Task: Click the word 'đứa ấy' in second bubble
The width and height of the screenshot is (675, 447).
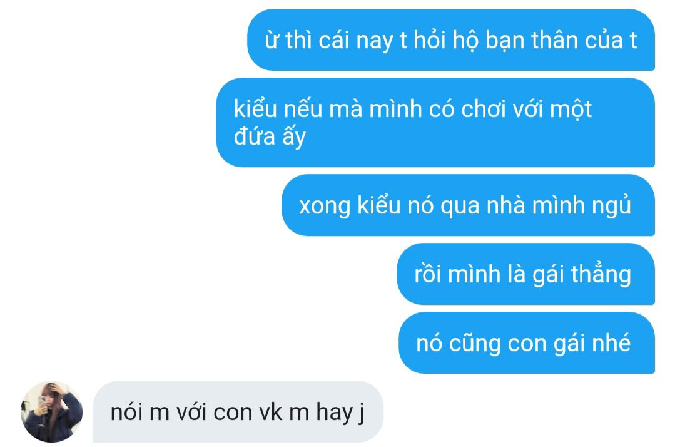Action: [x=270, y=137]
